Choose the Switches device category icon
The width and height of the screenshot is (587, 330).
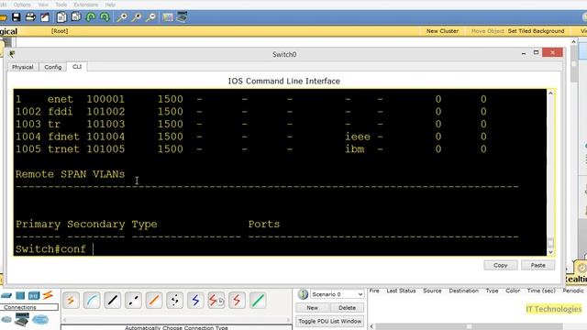[x=20, y=295]
